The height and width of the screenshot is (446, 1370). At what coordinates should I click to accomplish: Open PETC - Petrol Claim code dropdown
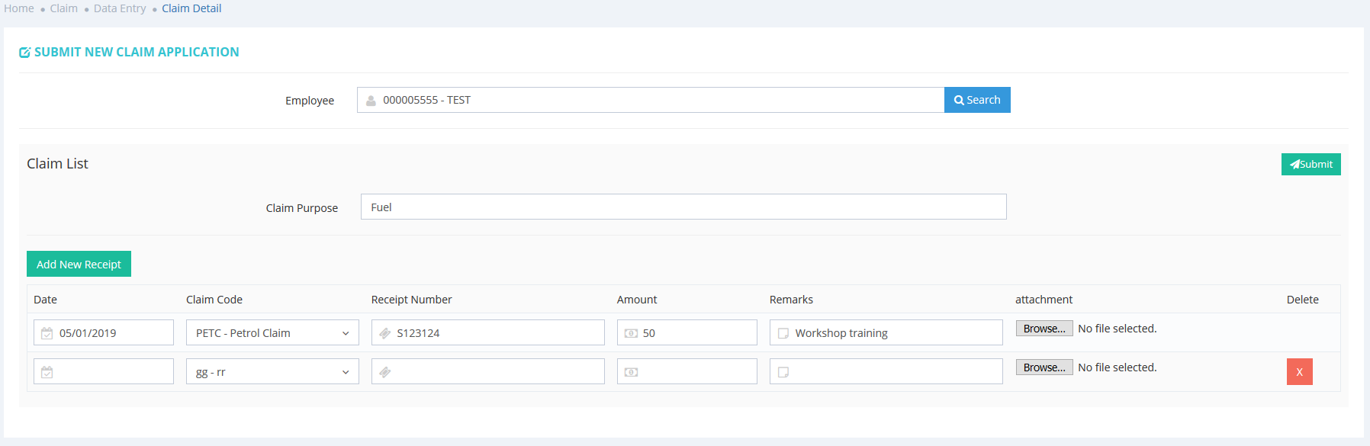(272, 333)
